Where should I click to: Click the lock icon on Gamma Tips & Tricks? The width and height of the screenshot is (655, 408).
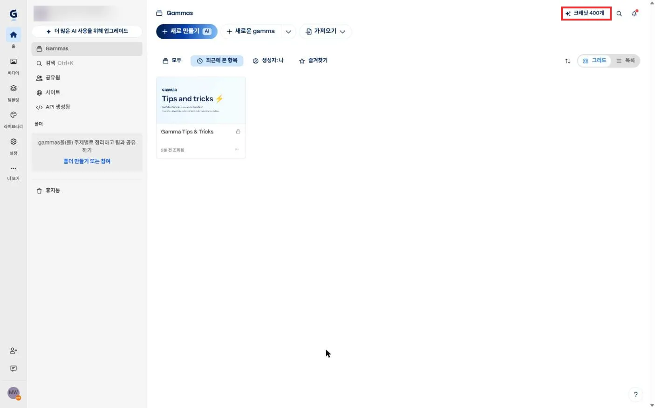(x=238, y=131)
